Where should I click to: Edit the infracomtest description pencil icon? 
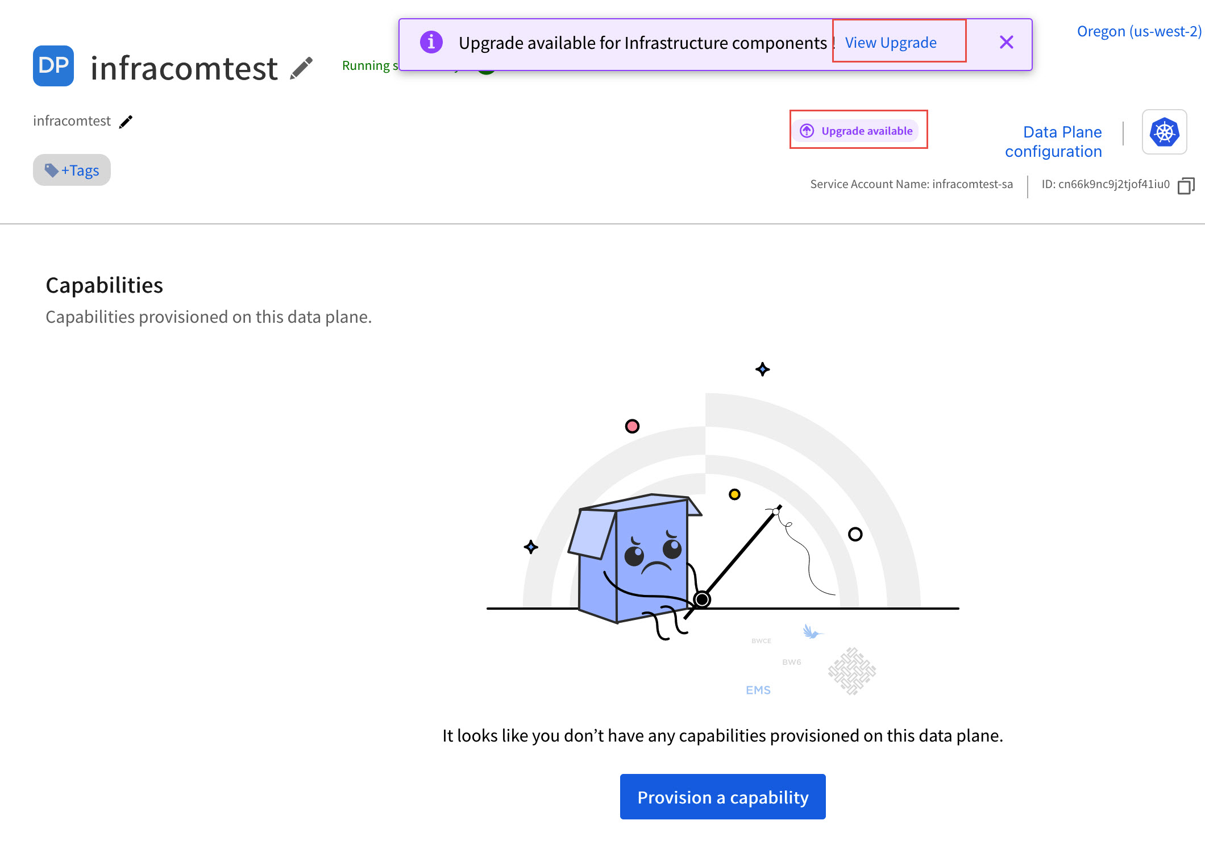[126, 122]
